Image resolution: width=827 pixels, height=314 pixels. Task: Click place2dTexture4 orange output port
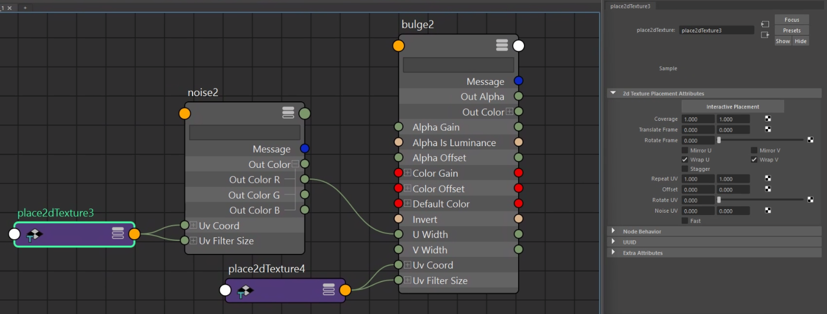tap(345, 290)
